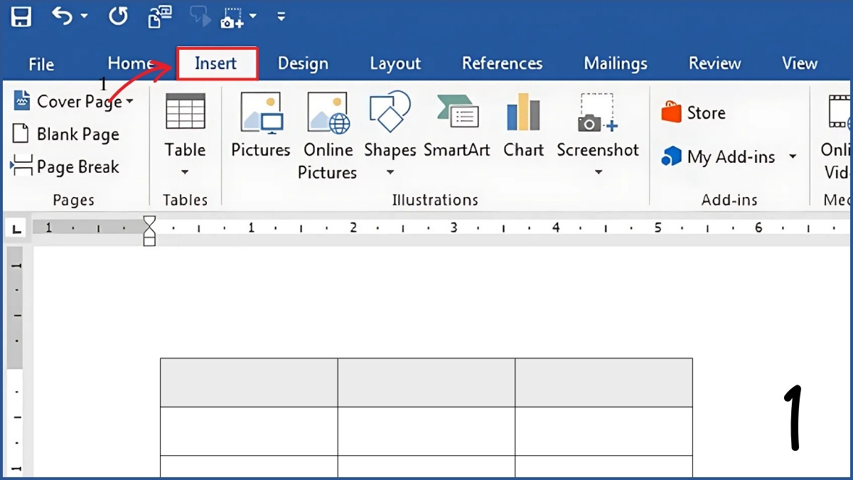This screenshot has width=853, height=480.
Task: Insert Online Pictures
Action: (x=328, y=136)
